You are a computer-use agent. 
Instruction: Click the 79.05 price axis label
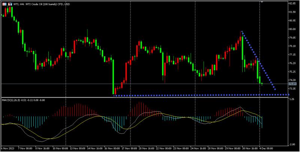292,38
